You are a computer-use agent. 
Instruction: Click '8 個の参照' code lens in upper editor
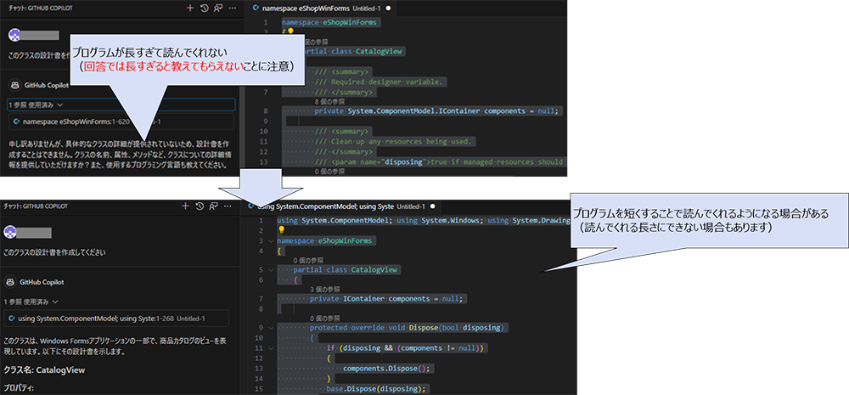(331, 101)
